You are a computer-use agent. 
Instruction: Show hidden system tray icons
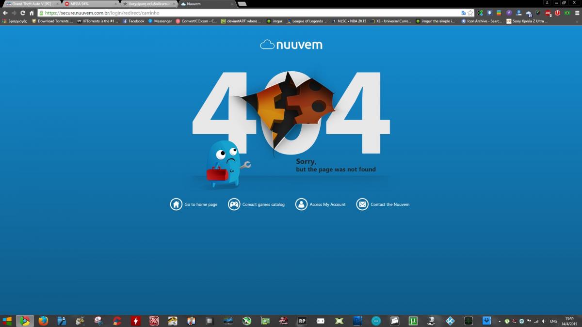(500, 321)
